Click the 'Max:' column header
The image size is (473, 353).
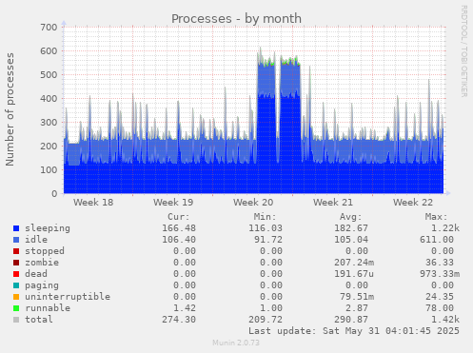click(437, 217)
